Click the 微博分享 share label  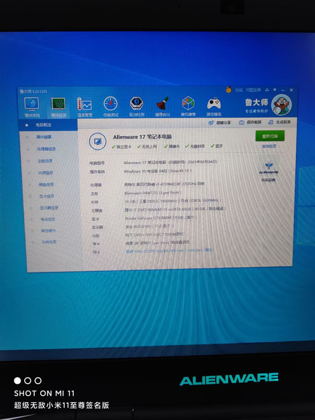223,123
